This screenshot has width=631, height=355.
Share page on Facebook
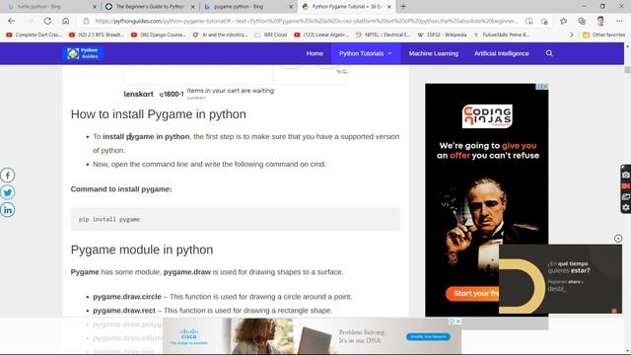tap(7, 176)
